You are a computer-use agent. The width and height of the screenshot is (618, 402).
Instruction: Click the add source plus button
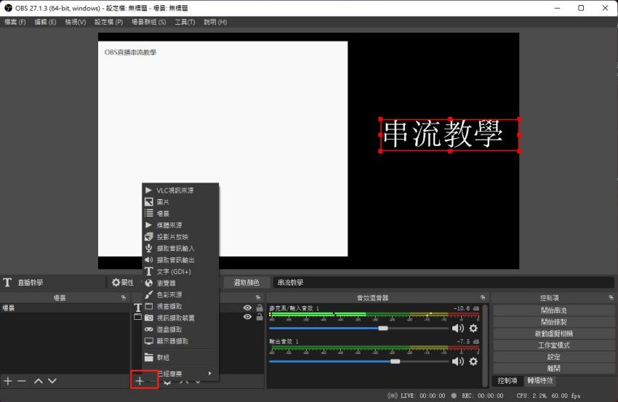[140, 381]
